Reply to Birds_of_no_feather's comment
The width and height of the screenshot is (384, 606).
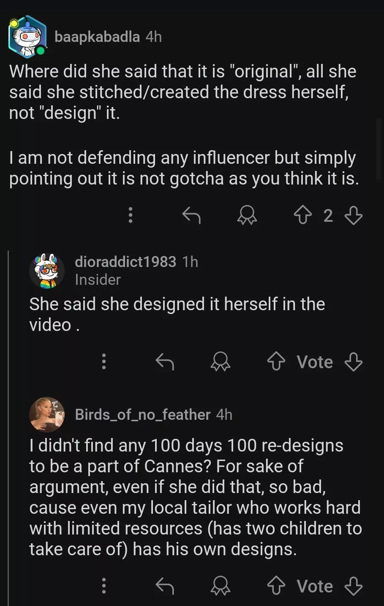pos(165,586)
